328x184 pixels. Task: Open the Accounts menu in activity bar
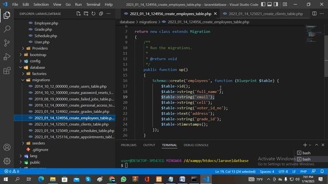[x=7, y=147]
